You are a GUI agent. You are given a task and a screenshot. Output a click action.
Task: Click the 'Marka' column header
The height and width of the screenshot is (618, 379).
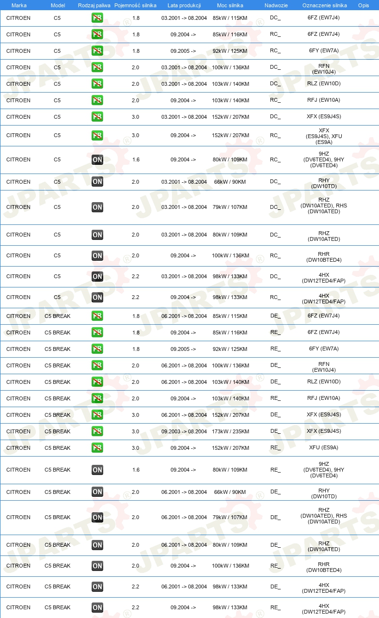19,5
